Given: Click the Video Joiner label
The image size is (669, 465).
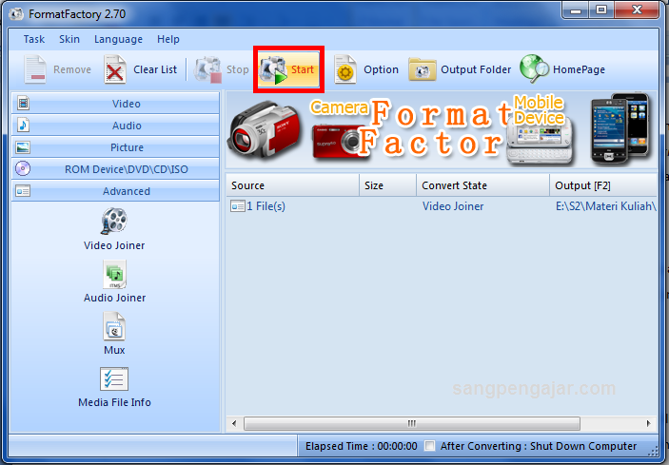Looking at the screenshot, I should click(x=114, y=245).
